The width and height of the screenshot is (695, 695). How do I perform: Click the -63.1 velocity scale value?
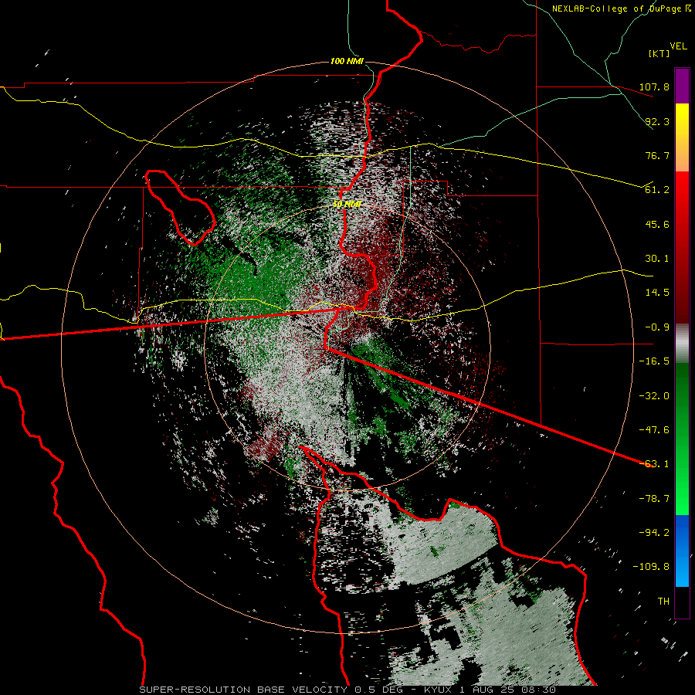tap(654, 464)
